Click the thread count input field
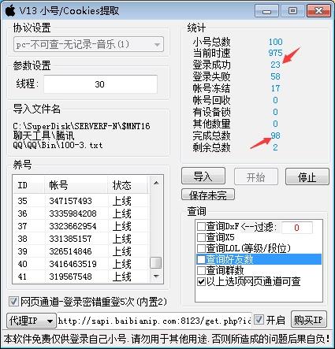Viewport: 335px width, 349px height. (100, 84)
